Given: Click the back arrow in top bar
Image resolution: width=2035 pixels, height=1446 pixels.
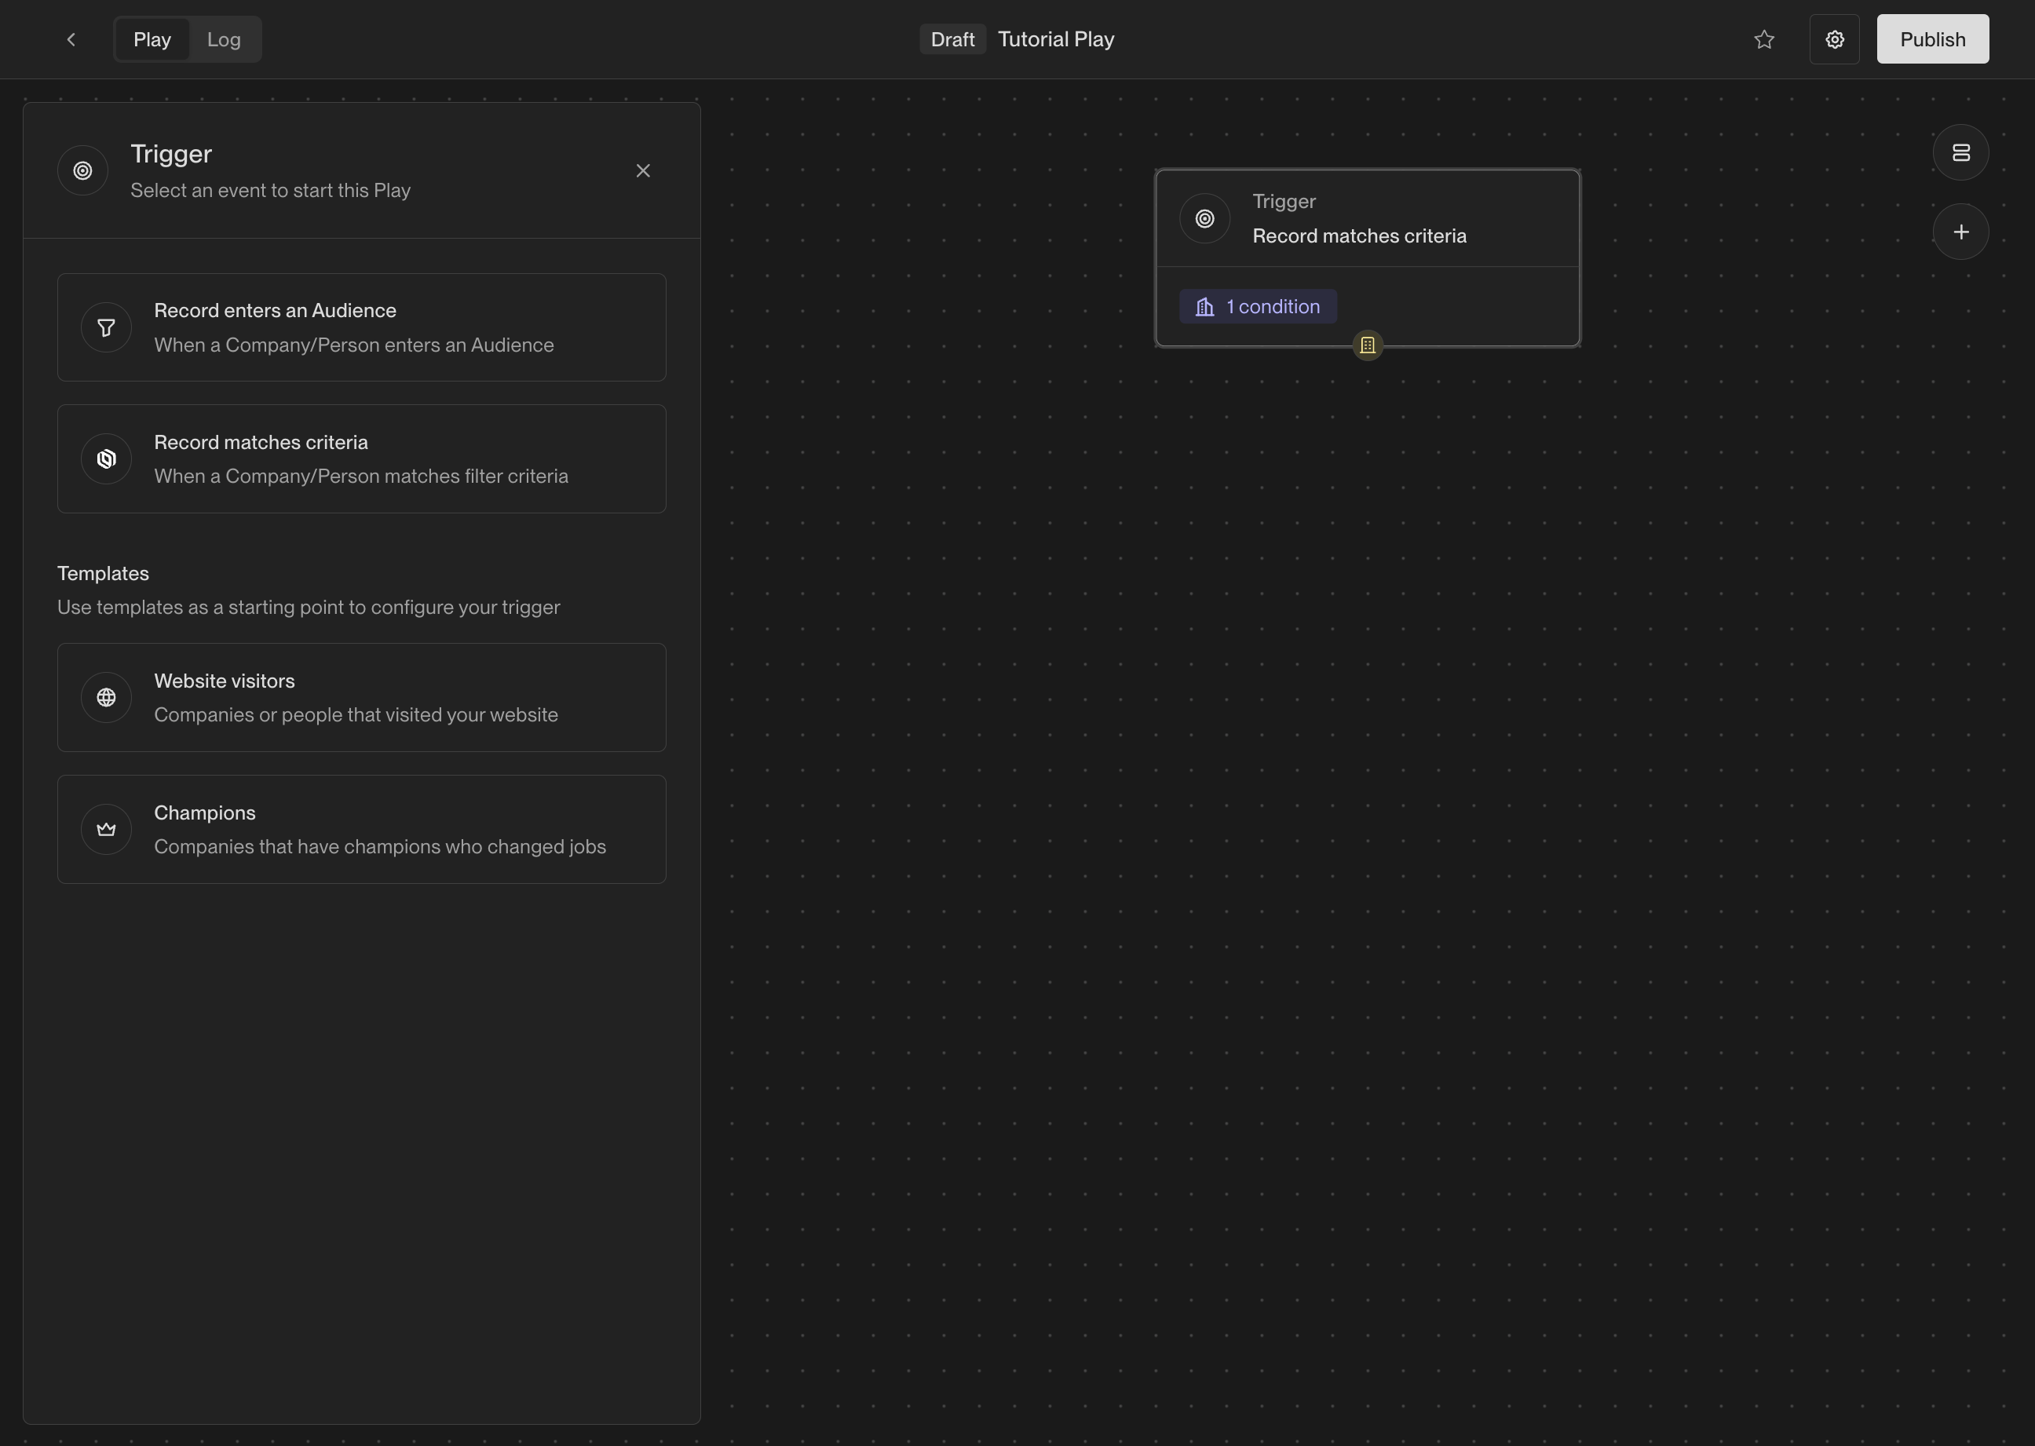Looking at the screenshot, I should coord(71,39).
